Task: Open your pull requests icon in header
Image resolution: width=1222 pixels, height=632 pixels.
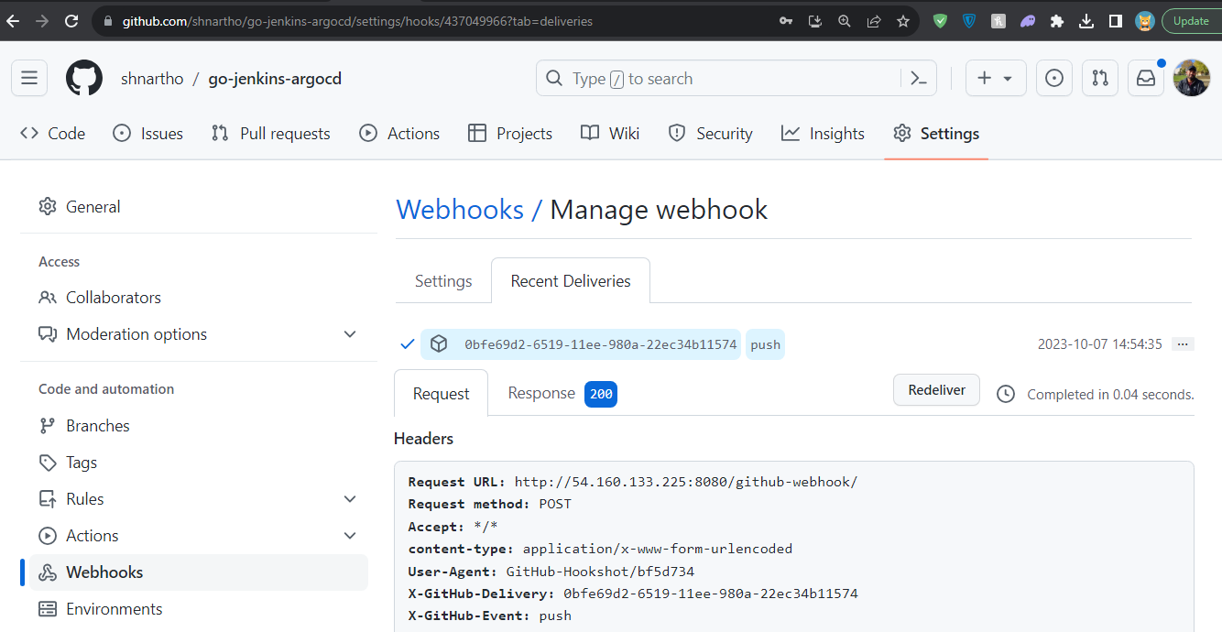Action: (1100, 79)
